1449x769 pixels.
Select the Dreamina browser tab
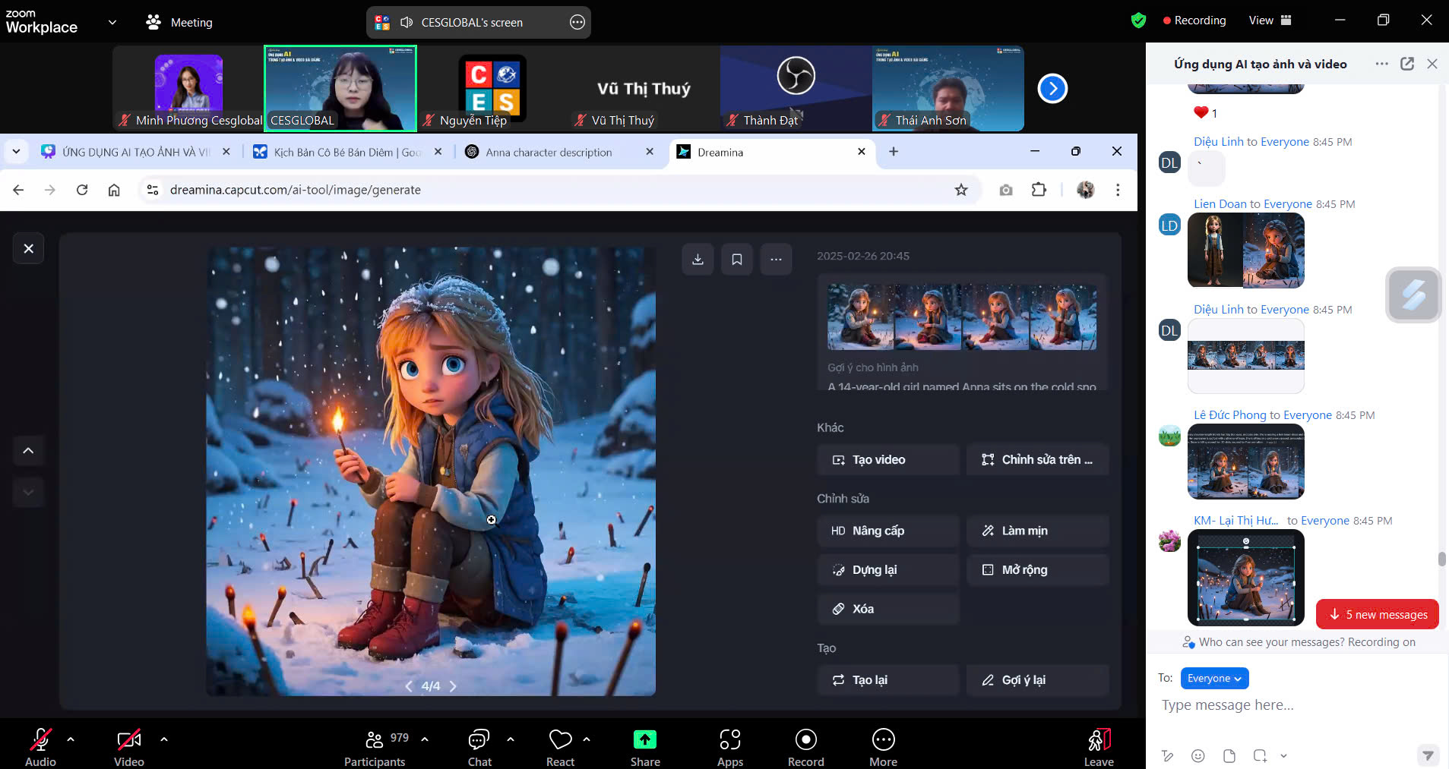771,152
